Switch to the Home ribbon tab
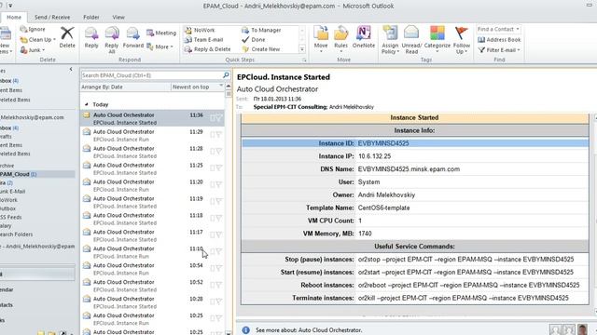Screen dimensions: 597x335 pyautogui.click(x=14, y=18)
